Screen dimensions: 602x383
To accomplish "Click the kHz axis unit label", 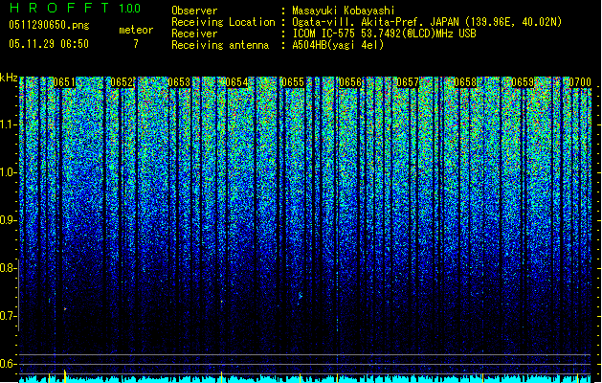I will coord(9,78).
